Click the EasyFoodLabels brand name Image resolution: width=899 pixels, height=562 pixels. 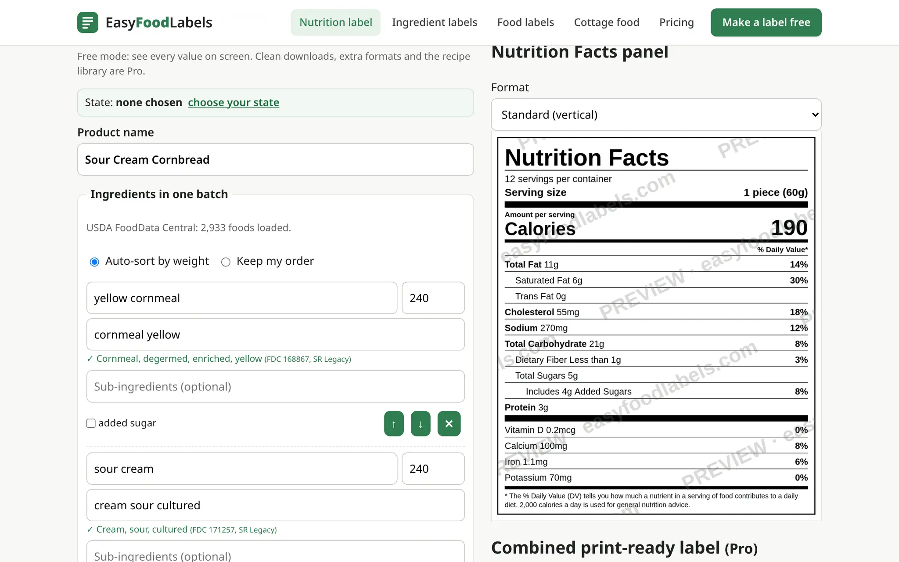[x=159, y=22]
